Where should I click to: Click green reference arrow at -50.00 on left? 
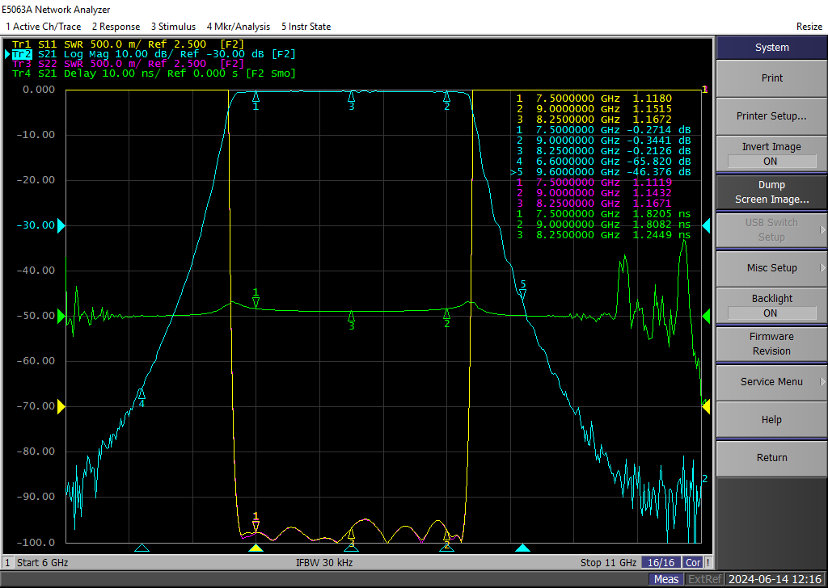pyautogui.click(x=61, y=316)
